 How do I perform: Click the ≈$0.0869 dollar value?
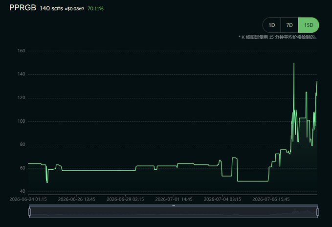(74, 9)
